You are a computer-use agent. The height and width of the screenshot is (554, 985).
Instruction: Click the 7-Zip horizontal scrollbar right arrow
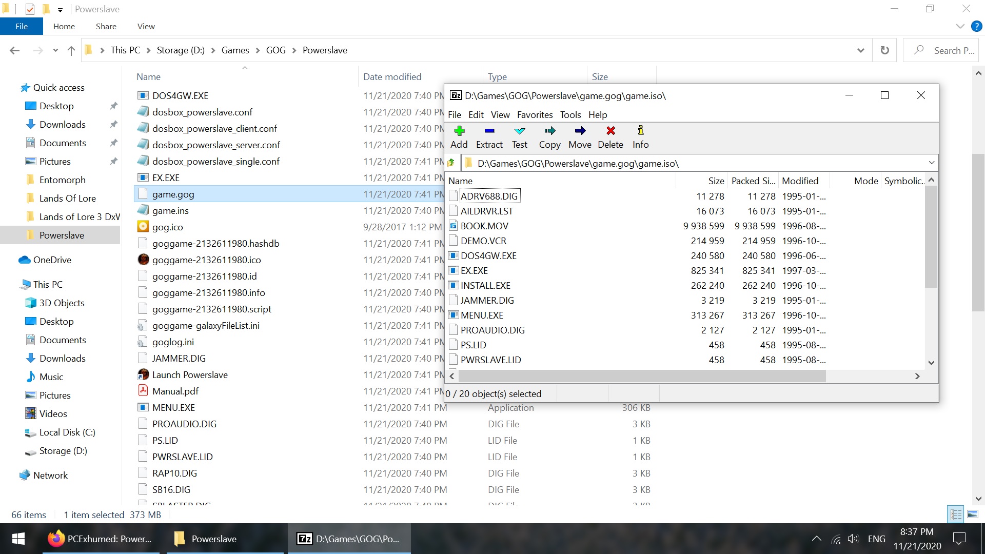(x=917, y=376)
